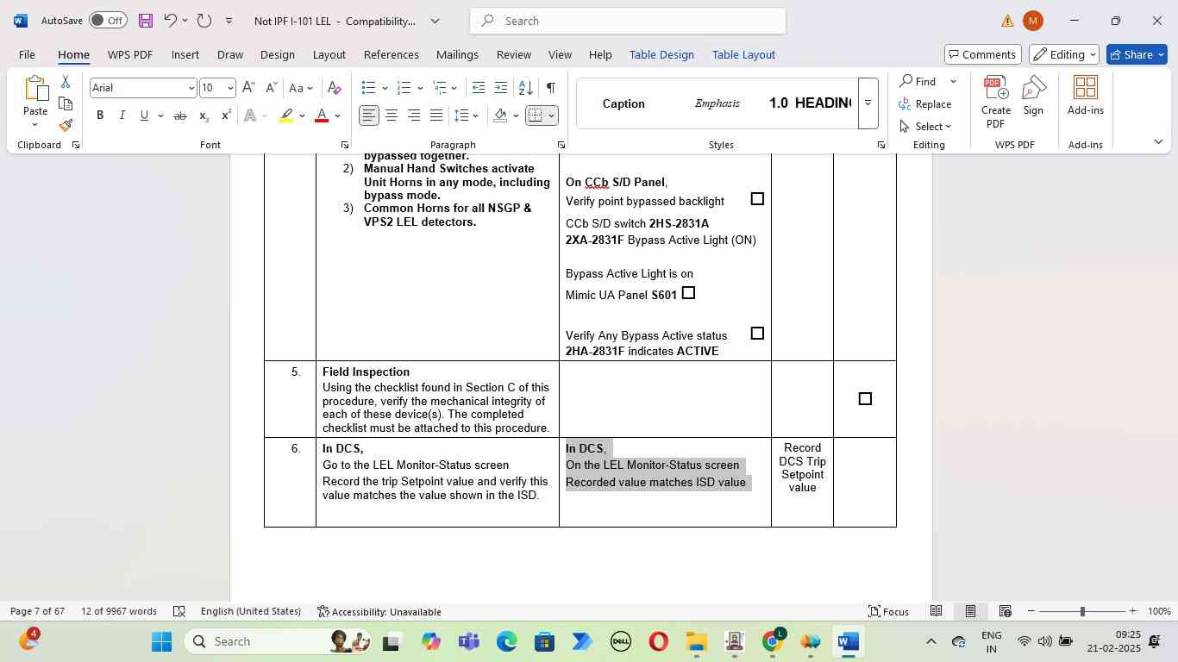Click the Comments button
1178x662 pixels.
pos(983,54)
